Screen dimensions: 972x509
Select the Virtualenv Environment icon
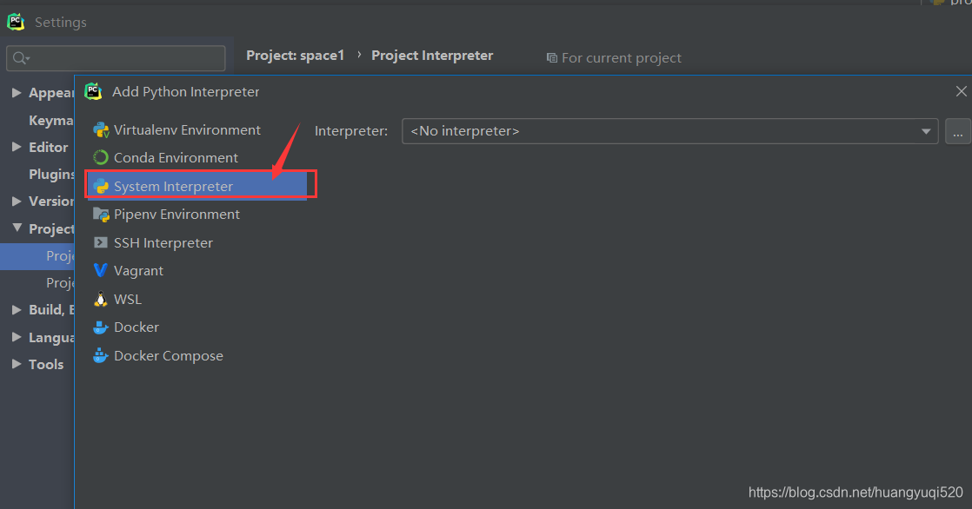tap(102, 129)
